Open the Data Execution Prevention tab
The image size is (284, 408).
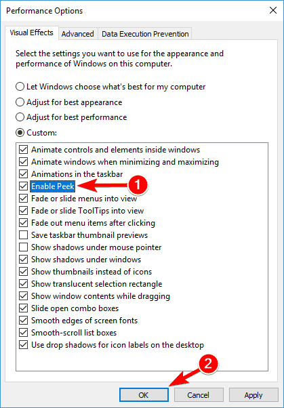tap(145, 34)
